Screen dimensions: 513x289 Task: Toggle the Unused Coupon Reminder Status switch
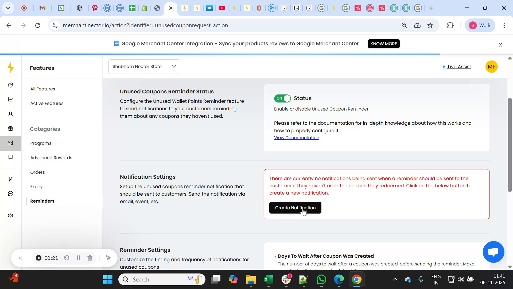pos(282,98)
